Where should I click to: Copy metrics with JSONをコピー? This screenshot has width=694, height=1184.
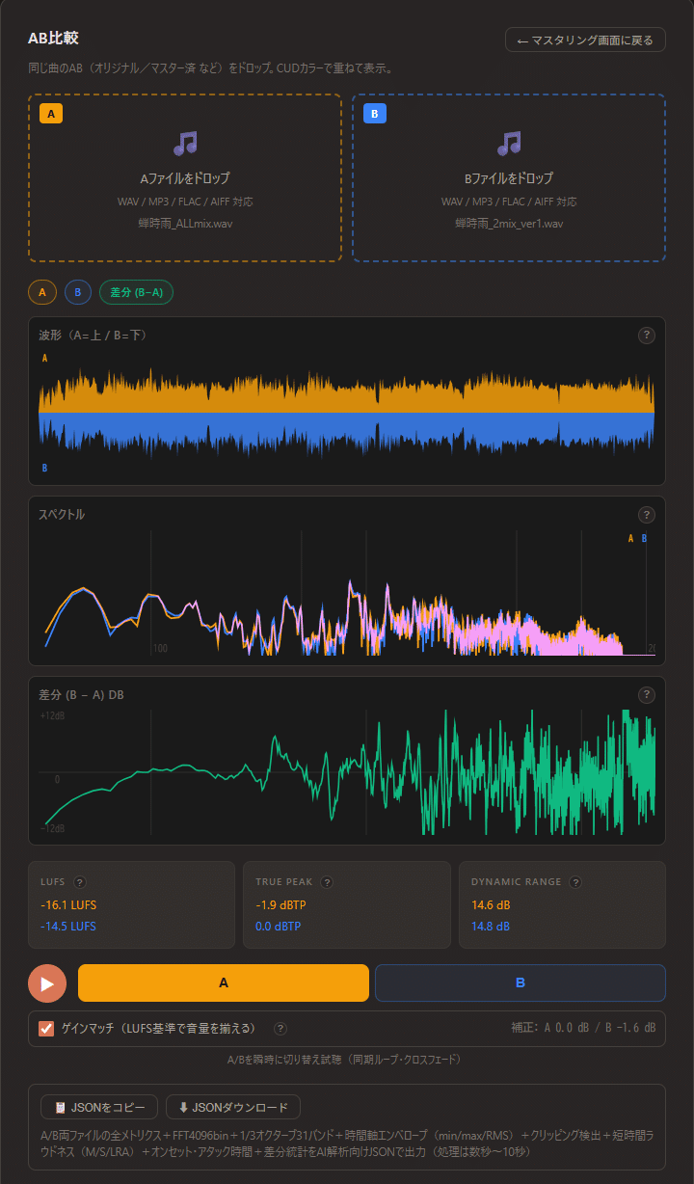pos(99,1107)
